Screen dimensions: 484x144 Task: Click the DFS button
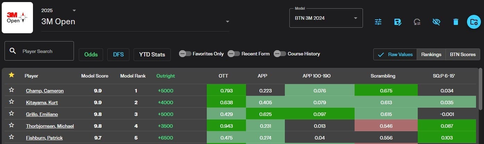[x=118, y=54]
